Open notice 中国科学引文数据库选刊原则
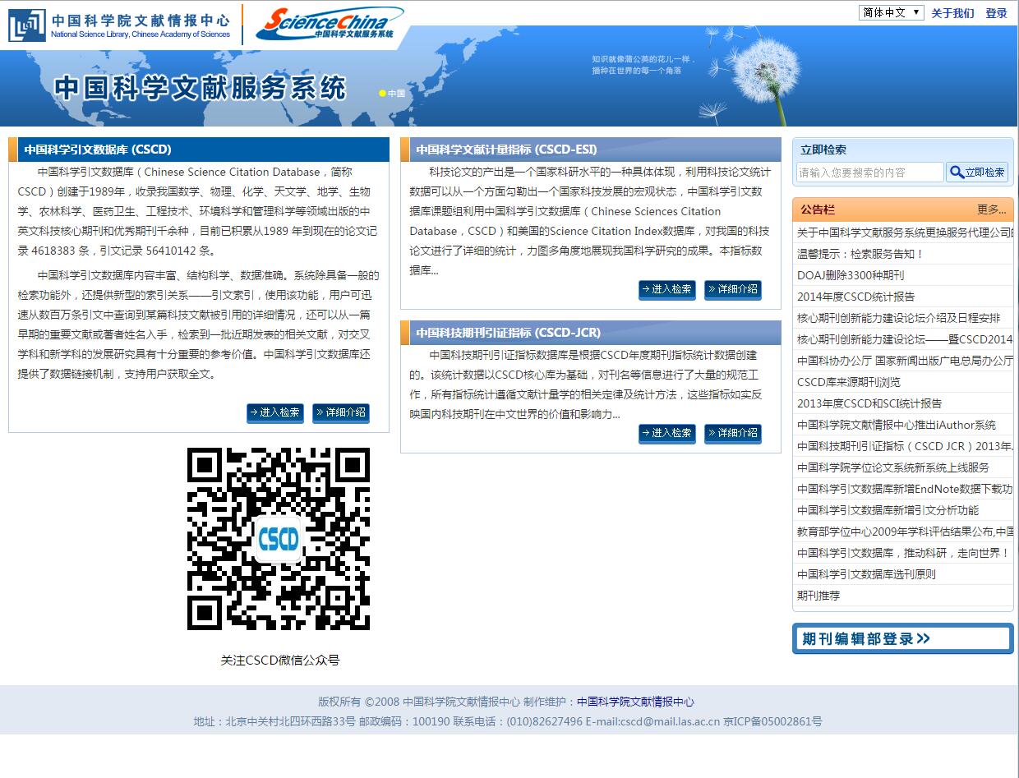Viewport: 1019px width, 778px height. (866, 574)
